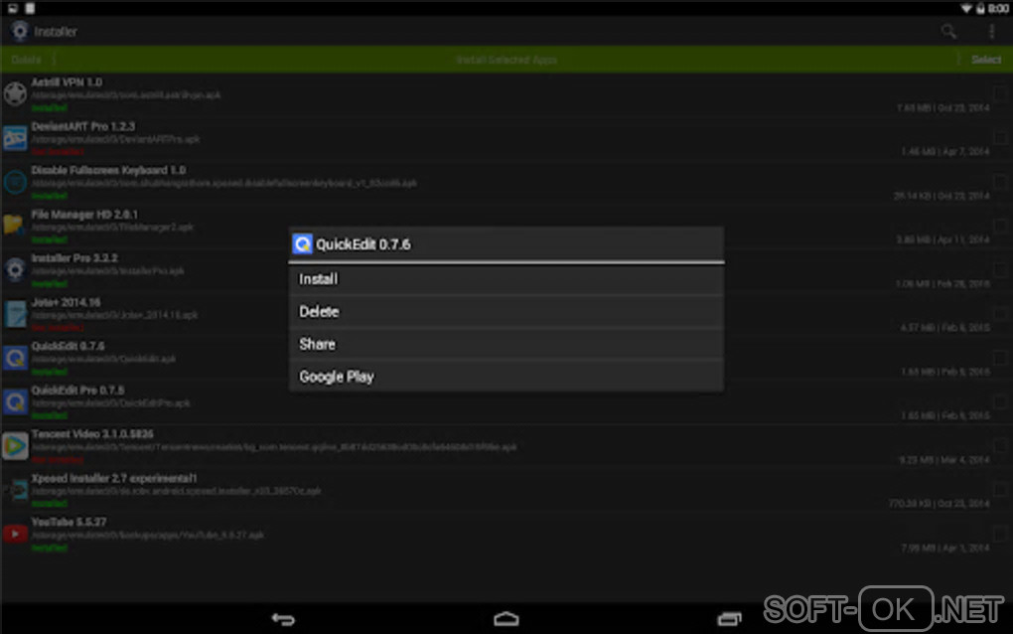The width and height of the screenshot is (1013, 634).
Task: Check the DeviantART Pro row checkbox
Action: coord(1000,138)
